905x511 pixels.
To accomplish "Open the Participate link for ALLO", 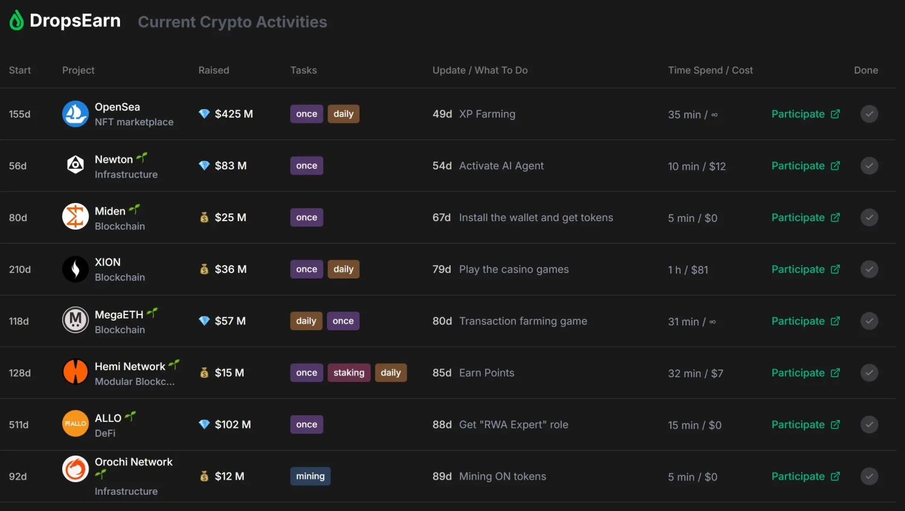I will click(805, 425).
